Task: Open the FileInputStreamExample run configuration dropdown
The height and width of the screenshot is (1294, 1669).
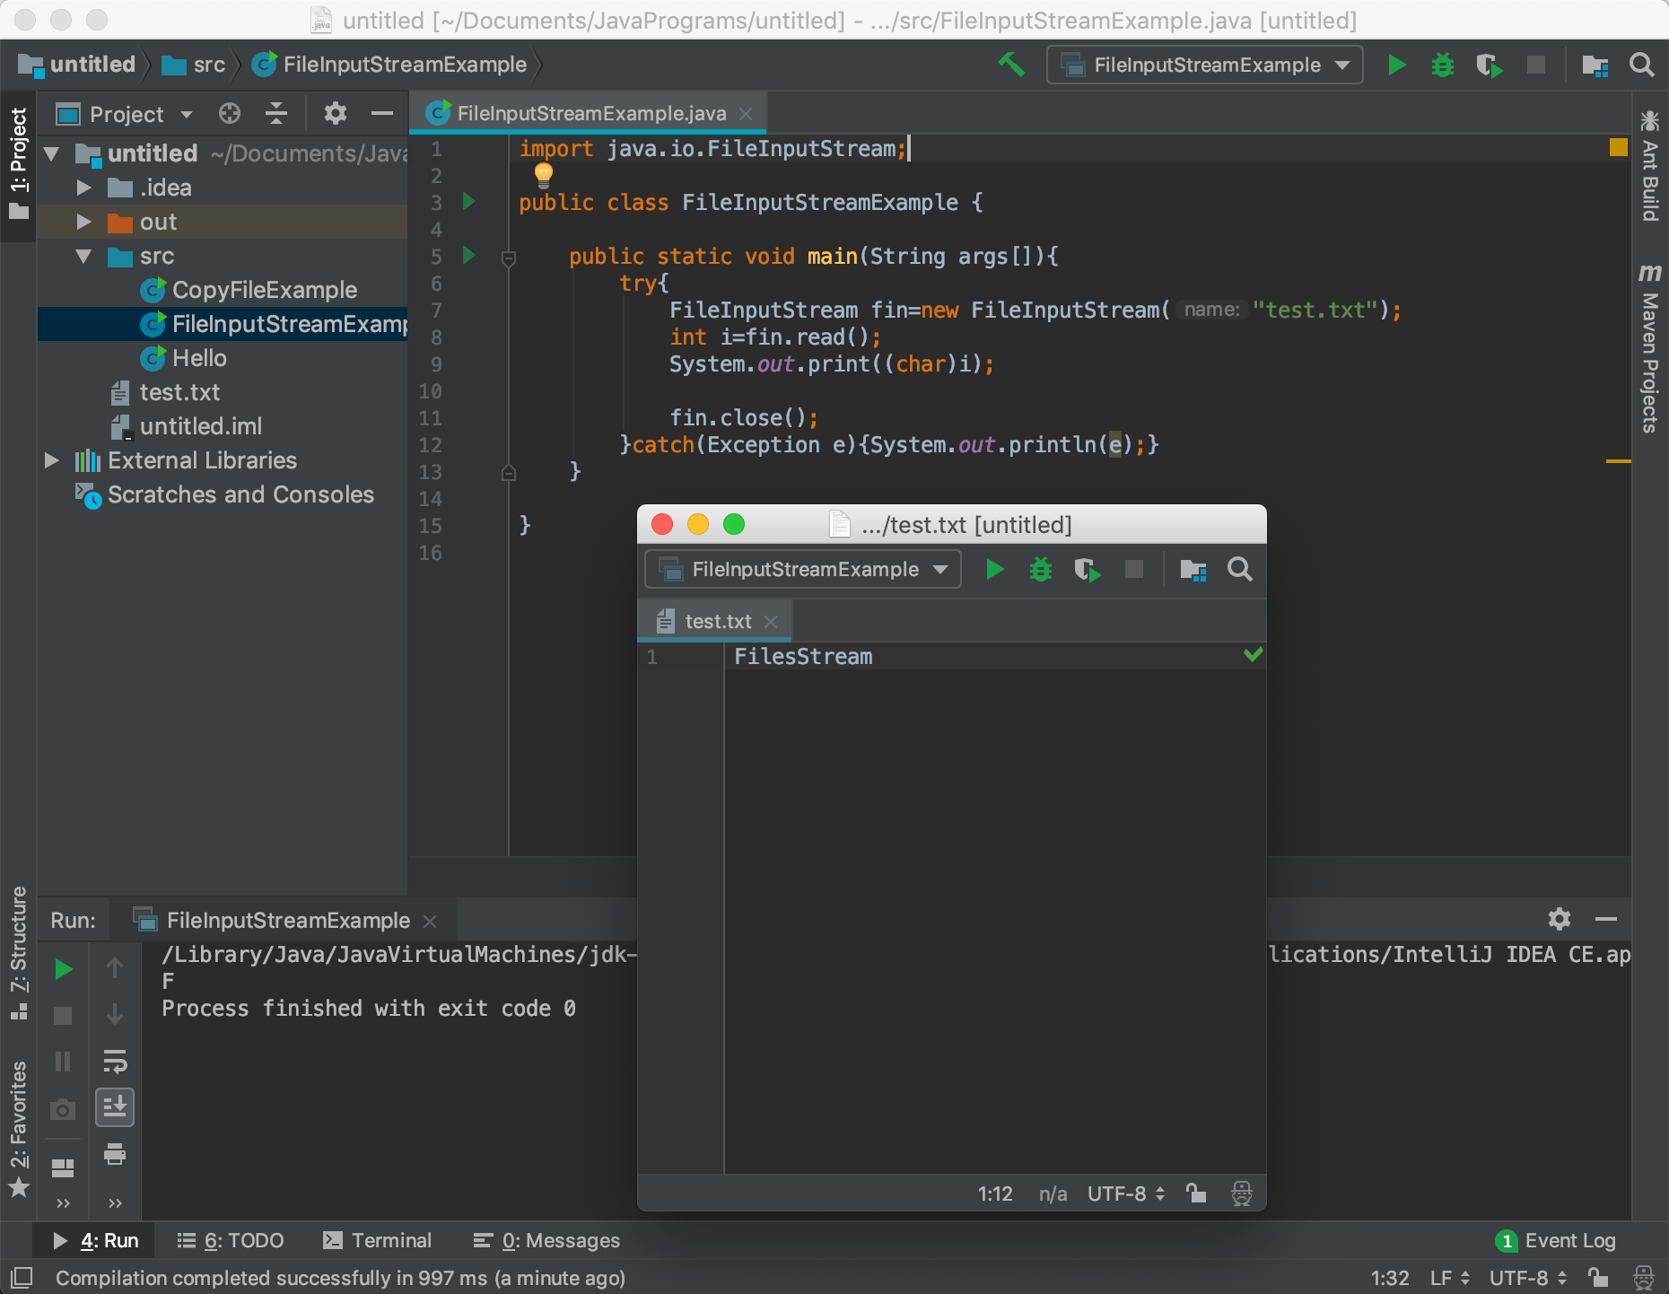Action: 1204,65
